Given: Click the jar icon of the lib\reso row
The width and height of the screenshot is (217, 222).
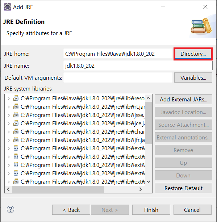Looking at the screenshot, I should point(16,98).
